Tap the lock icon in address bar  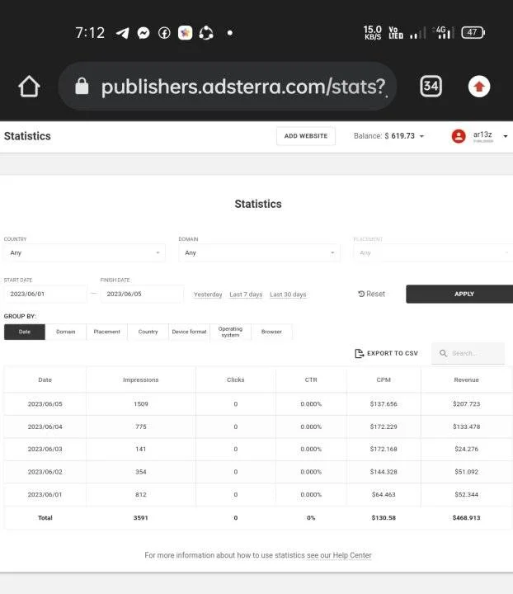point(82,87)
